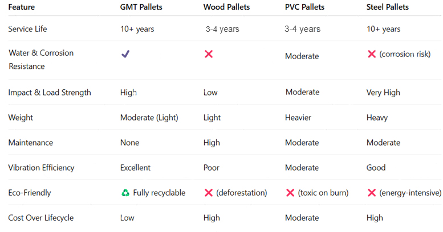Image resolution: width=443 pixels, height=232 pixels.
Task: Click the Cost Over Lifecycle label
Action: (x=40, y=218)
